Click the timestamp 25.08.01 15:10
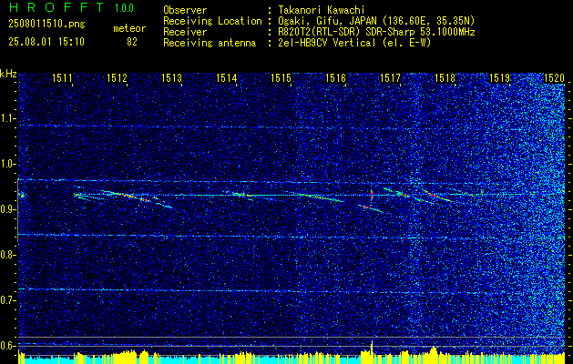 coord(46,42)
